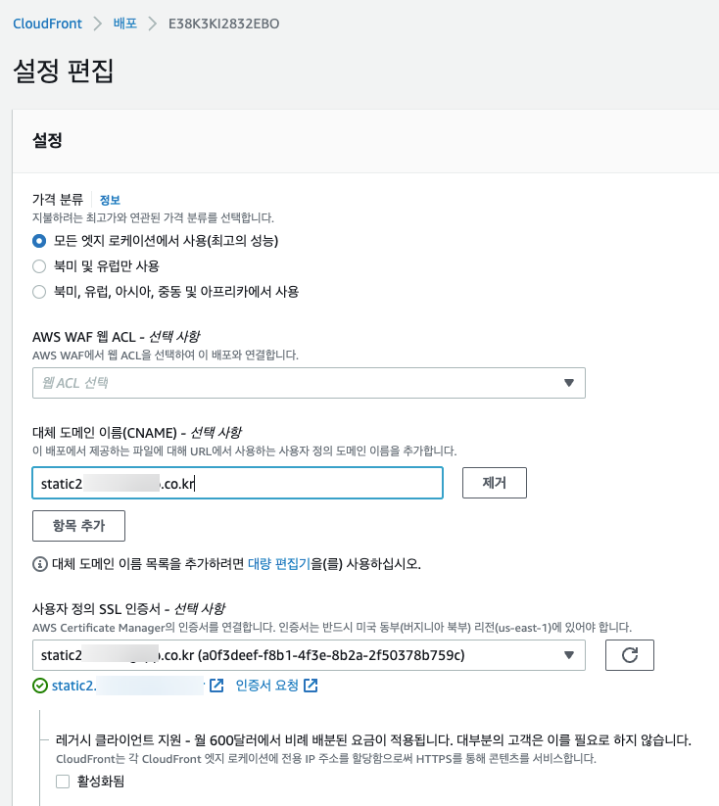Go to CloudFront in the breadcrumb
This screenshot has width=719, height=806.
click(47, 23)
